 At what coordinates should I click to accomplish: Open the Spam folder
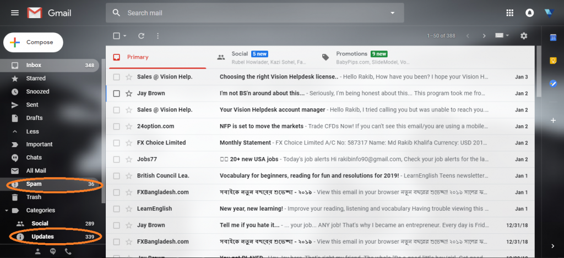34,184
